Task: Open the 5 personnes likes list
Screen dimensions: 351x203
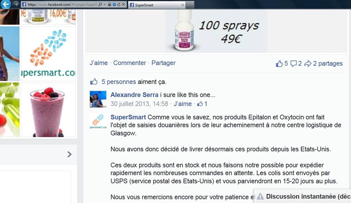Action: (x=119, y=82)
